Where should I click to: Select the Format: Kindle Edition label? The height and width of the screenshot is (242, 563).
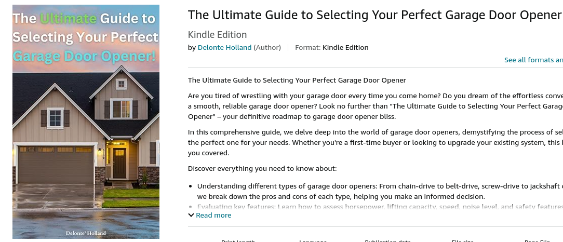click(331, 47)
